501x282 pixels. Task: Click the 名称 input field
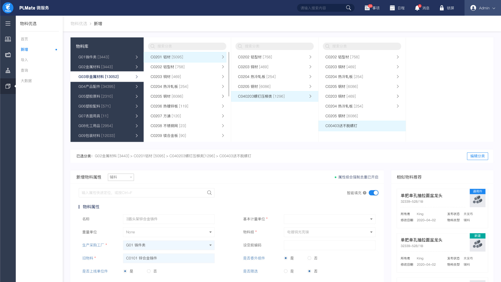[x=169, y=219]
